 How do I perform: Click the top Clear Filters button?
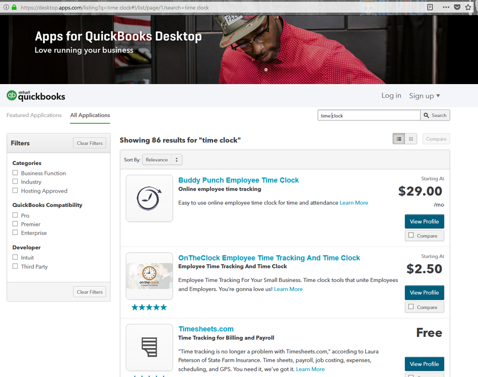89,143
